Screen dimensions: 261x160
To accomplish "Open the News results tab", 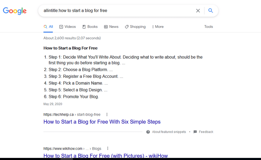I will click(111, 27).
